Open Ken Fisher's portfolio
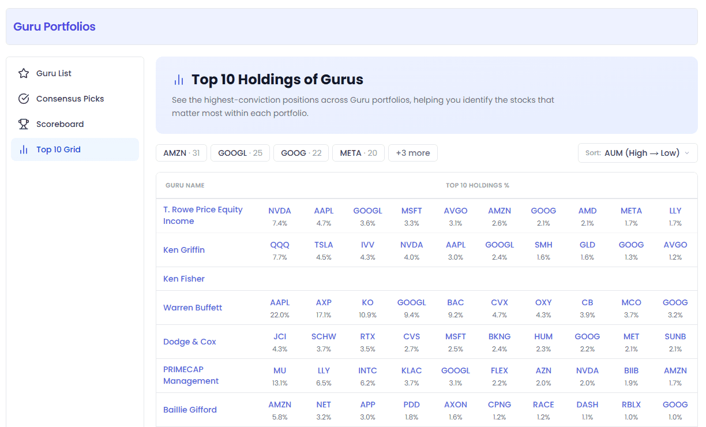The width and height of the screenshot is (706, 427). pyautogui.click(x=184, y=279)
